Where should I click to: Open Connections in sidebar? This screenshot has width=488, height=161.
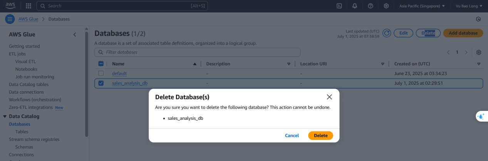(x=21, y=155)
